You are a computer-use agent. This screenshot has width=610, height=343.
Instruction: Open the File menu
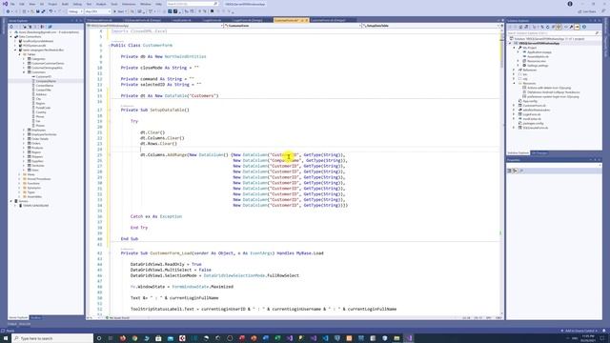point(12,4)
